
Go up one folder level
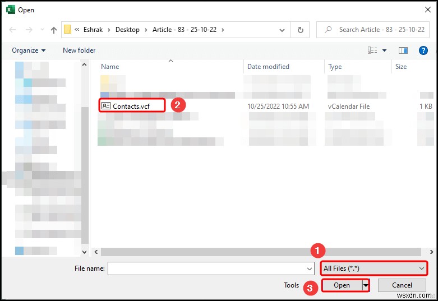pos(54,30)
